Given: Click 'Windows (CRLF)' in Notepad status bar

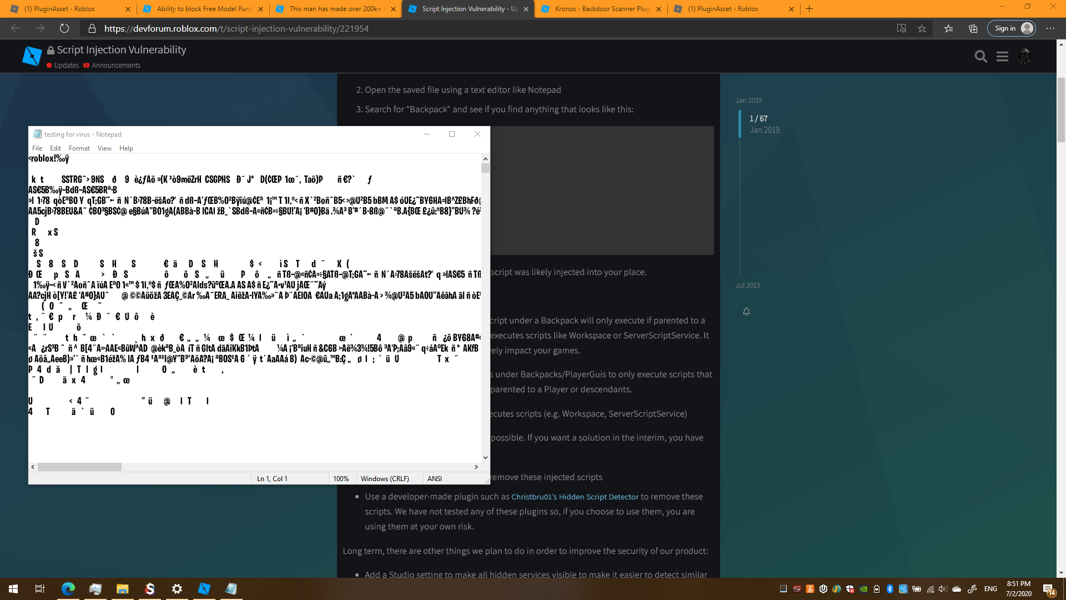Looking at the screenshot, I should pos(385,479).
